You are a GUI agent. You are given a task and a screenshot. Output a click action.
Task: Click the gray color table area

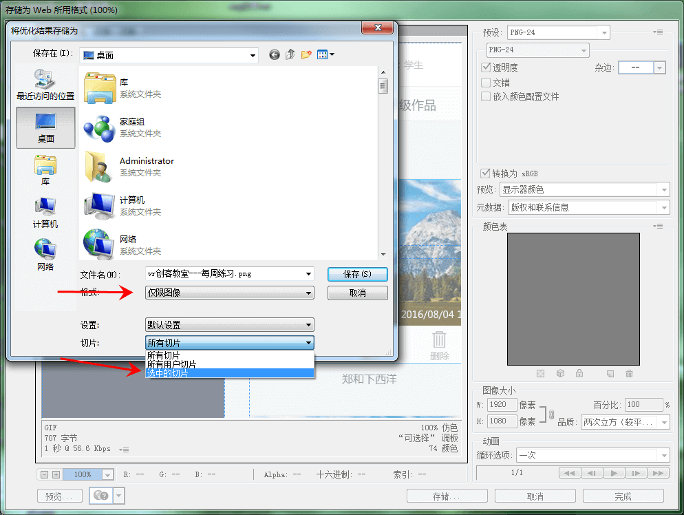tap(573, 299)
